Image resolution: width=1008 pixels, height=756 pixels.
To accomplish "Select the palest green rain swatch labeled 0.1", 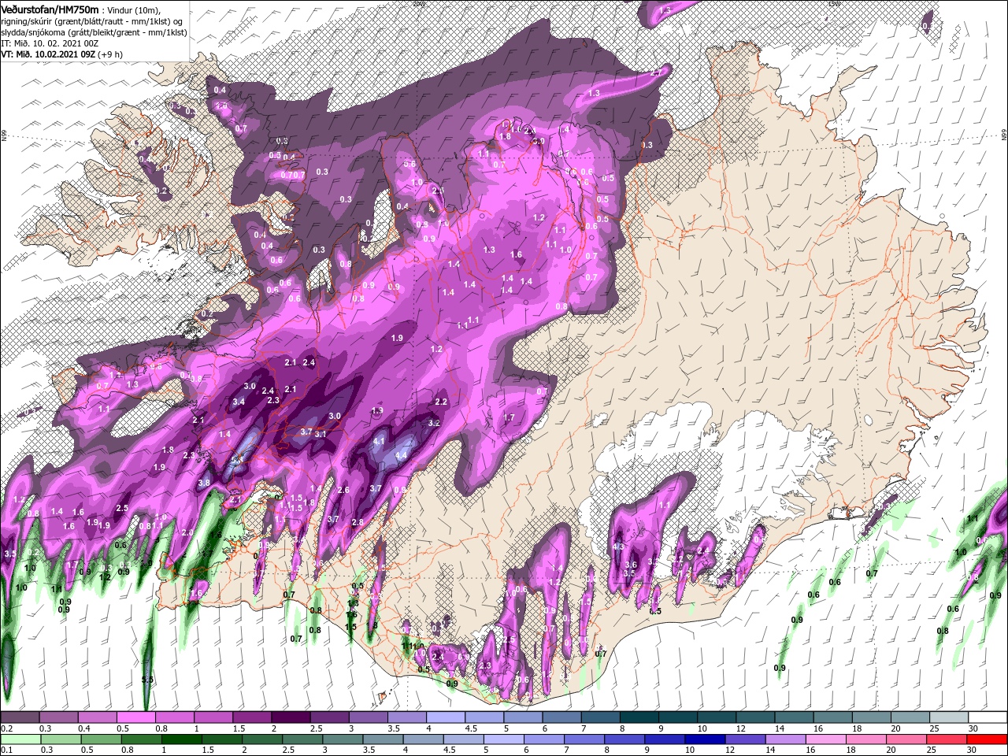I will 20,739.
